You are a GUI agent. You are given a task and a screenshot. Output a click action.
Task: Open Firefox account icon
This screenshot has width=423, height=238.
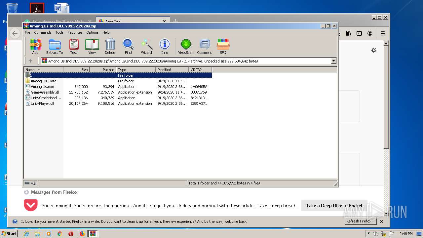tap(370, 33)
